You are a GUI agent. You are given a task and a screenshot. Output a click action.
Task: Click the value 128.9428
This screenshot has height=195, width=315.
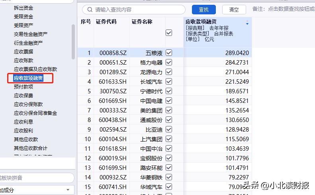point(237,130)
